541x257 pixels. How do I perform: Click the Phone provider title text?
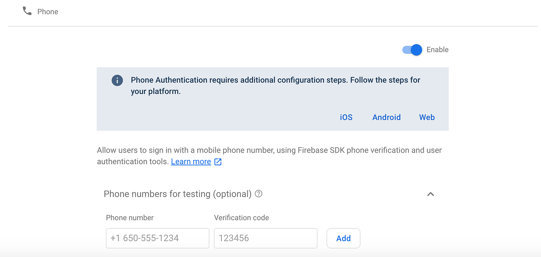click(x=48, y=12)
